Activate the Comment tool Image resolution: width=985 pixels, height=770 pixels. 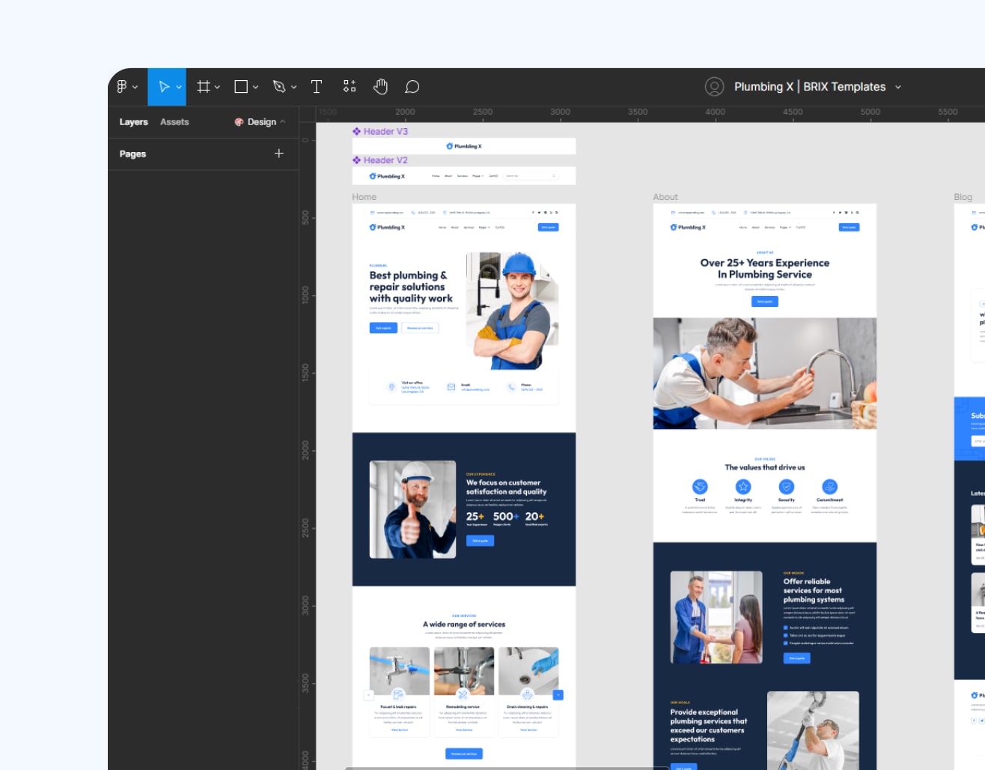412,86
